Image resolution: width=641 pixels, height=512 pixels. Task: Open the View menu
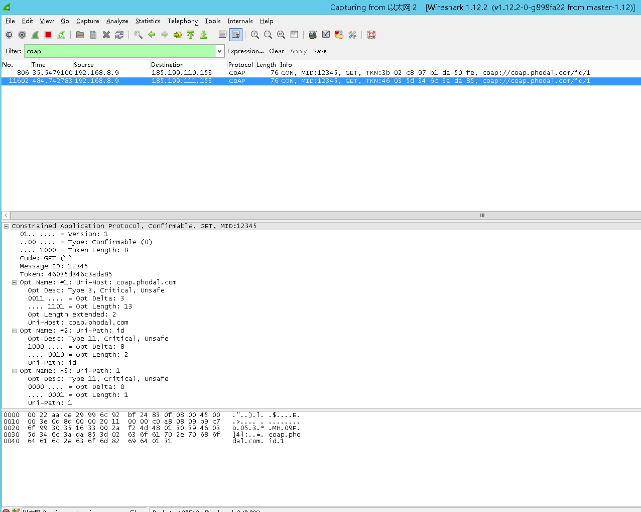(x=47, y=21)
